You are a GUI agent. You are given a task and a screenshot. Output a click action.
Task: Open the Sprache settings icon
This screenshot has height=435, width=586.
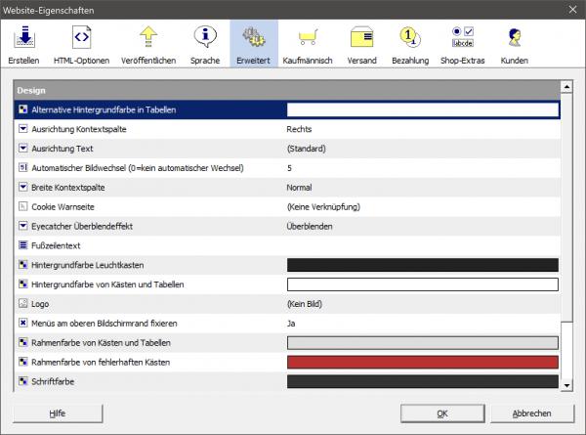[x=204, y=45]
